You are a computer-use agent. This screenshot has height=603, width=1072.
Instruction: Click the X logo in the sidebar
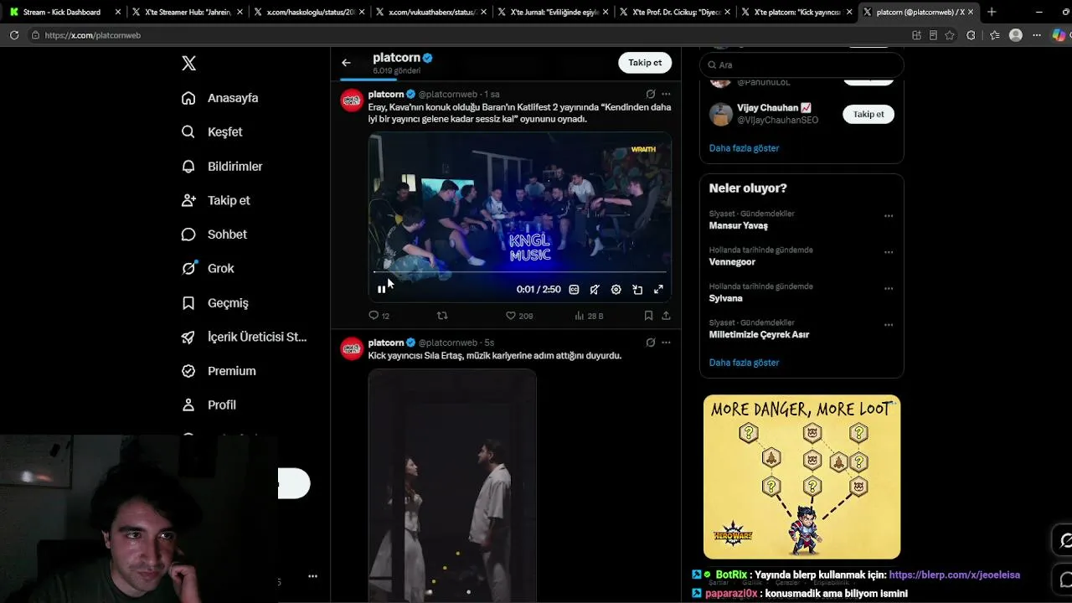click(x=188, y=64)
